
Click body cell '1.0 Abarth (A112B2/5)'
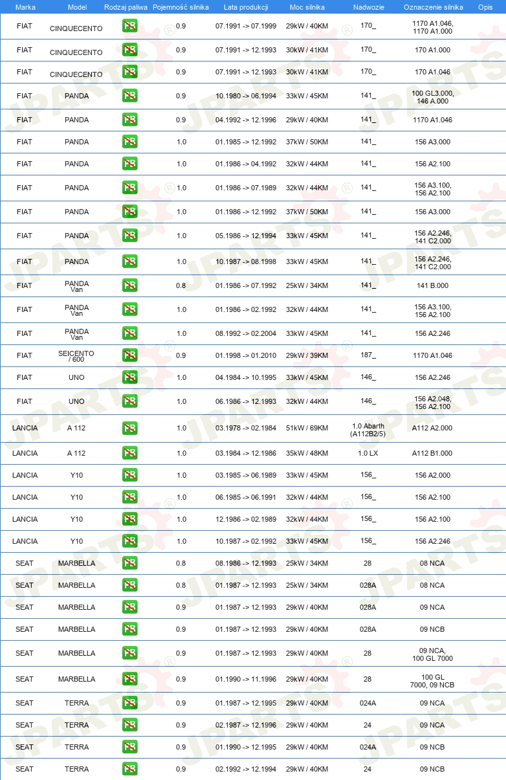pyautogui.click(x=368, y=430)
